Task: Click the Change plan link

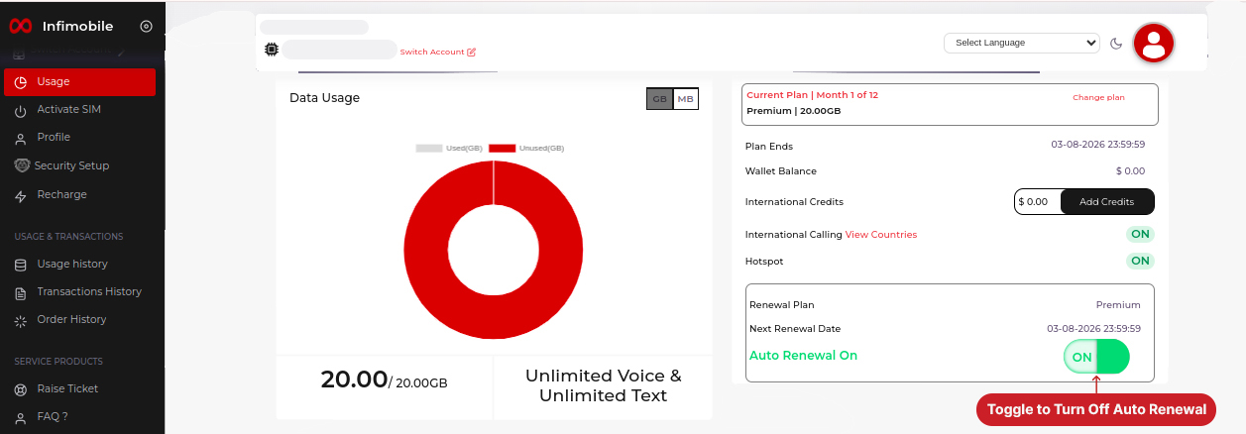Action: (1098, 97)
